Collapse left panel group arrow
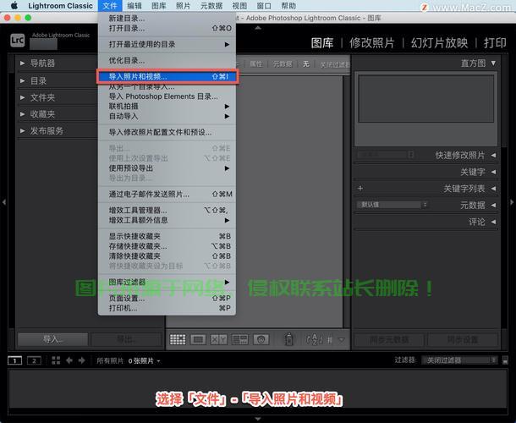Image resolution: width=516 pixels, height=423 pixels. coord(4,202)
